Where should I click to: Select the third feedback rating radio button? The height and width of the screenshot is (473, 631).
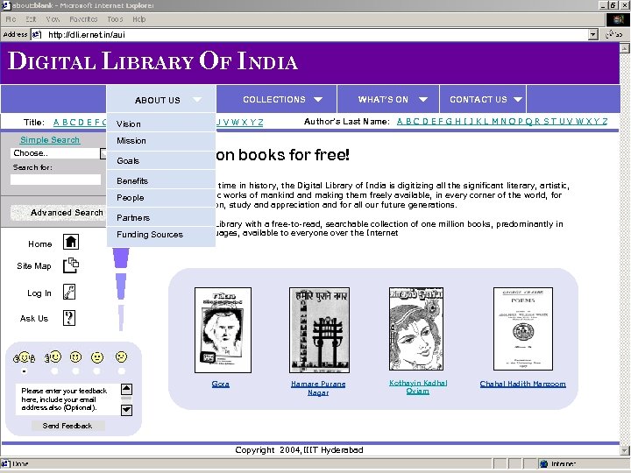(75, 371)
